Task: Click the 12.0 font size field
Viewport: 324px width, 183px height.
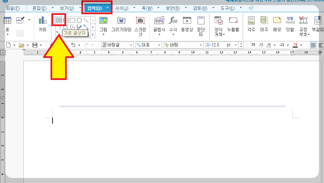Action: click(220, 45)
